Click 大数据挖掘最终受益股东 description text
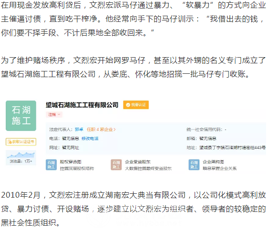The height and width of the screenshot is (230, 268). coord(148,169)
